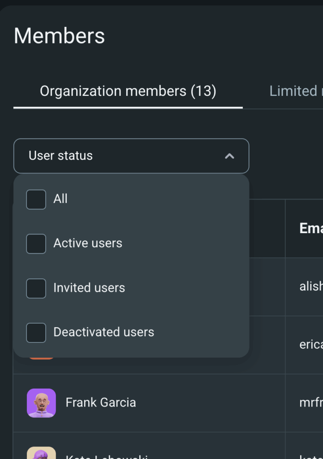Click Frank Garcia's avatar picture
Screen dimensions: 323x459
tap(41, 403)
